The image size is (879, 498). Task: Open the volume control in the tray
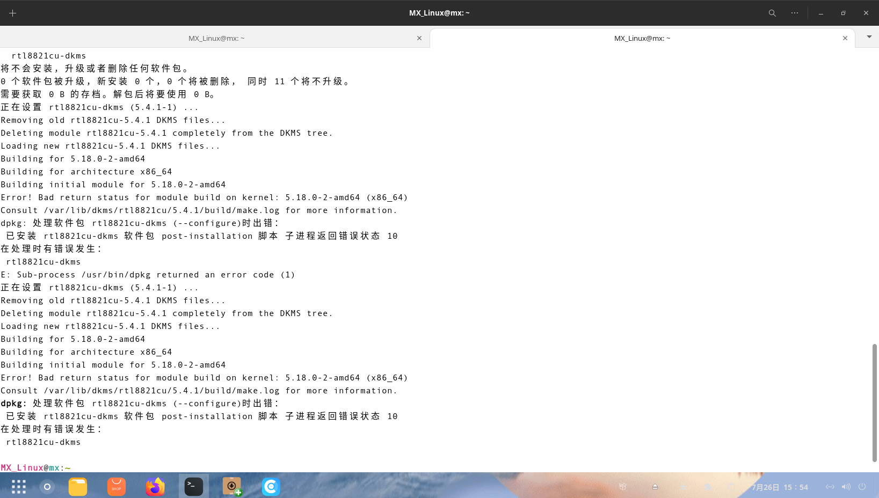[x=846, y=487]
